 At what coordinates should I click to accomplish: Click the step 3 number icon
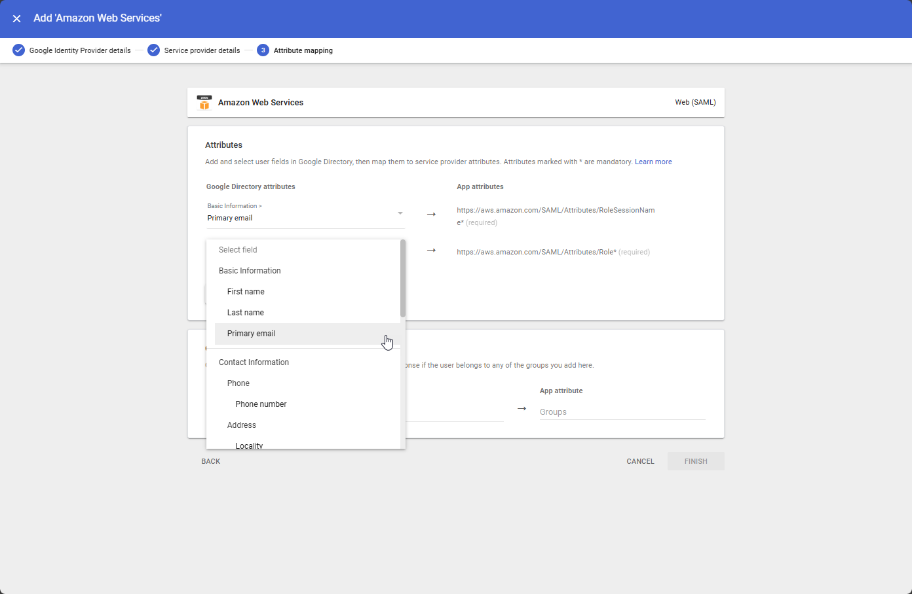263,50
